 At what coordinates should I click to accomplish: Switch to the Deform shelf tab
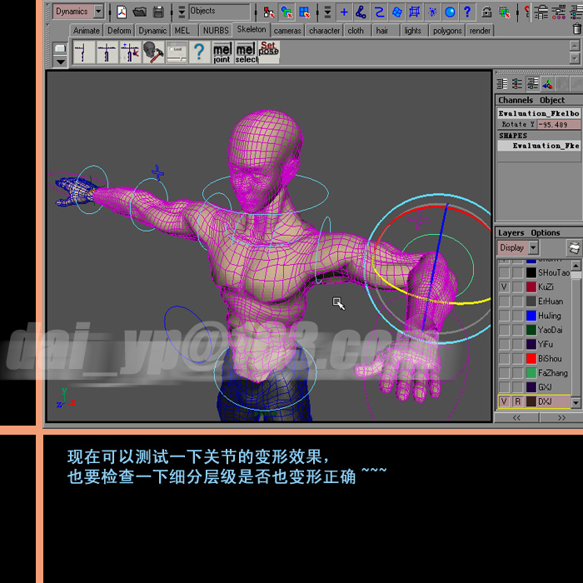point(119,31)
